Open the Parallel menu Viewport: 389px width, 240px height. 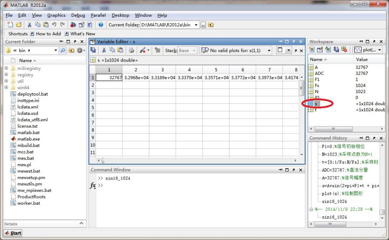[98, 15]
